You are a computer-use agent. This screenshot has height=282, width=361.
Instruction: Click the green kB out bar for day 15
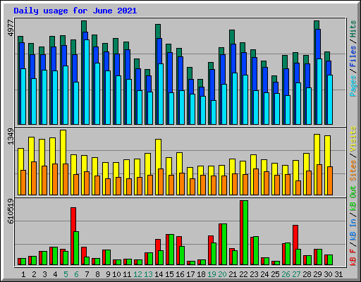[x=171, y=250]
